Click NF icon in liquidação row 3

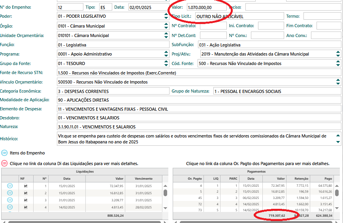click(26, 200)
